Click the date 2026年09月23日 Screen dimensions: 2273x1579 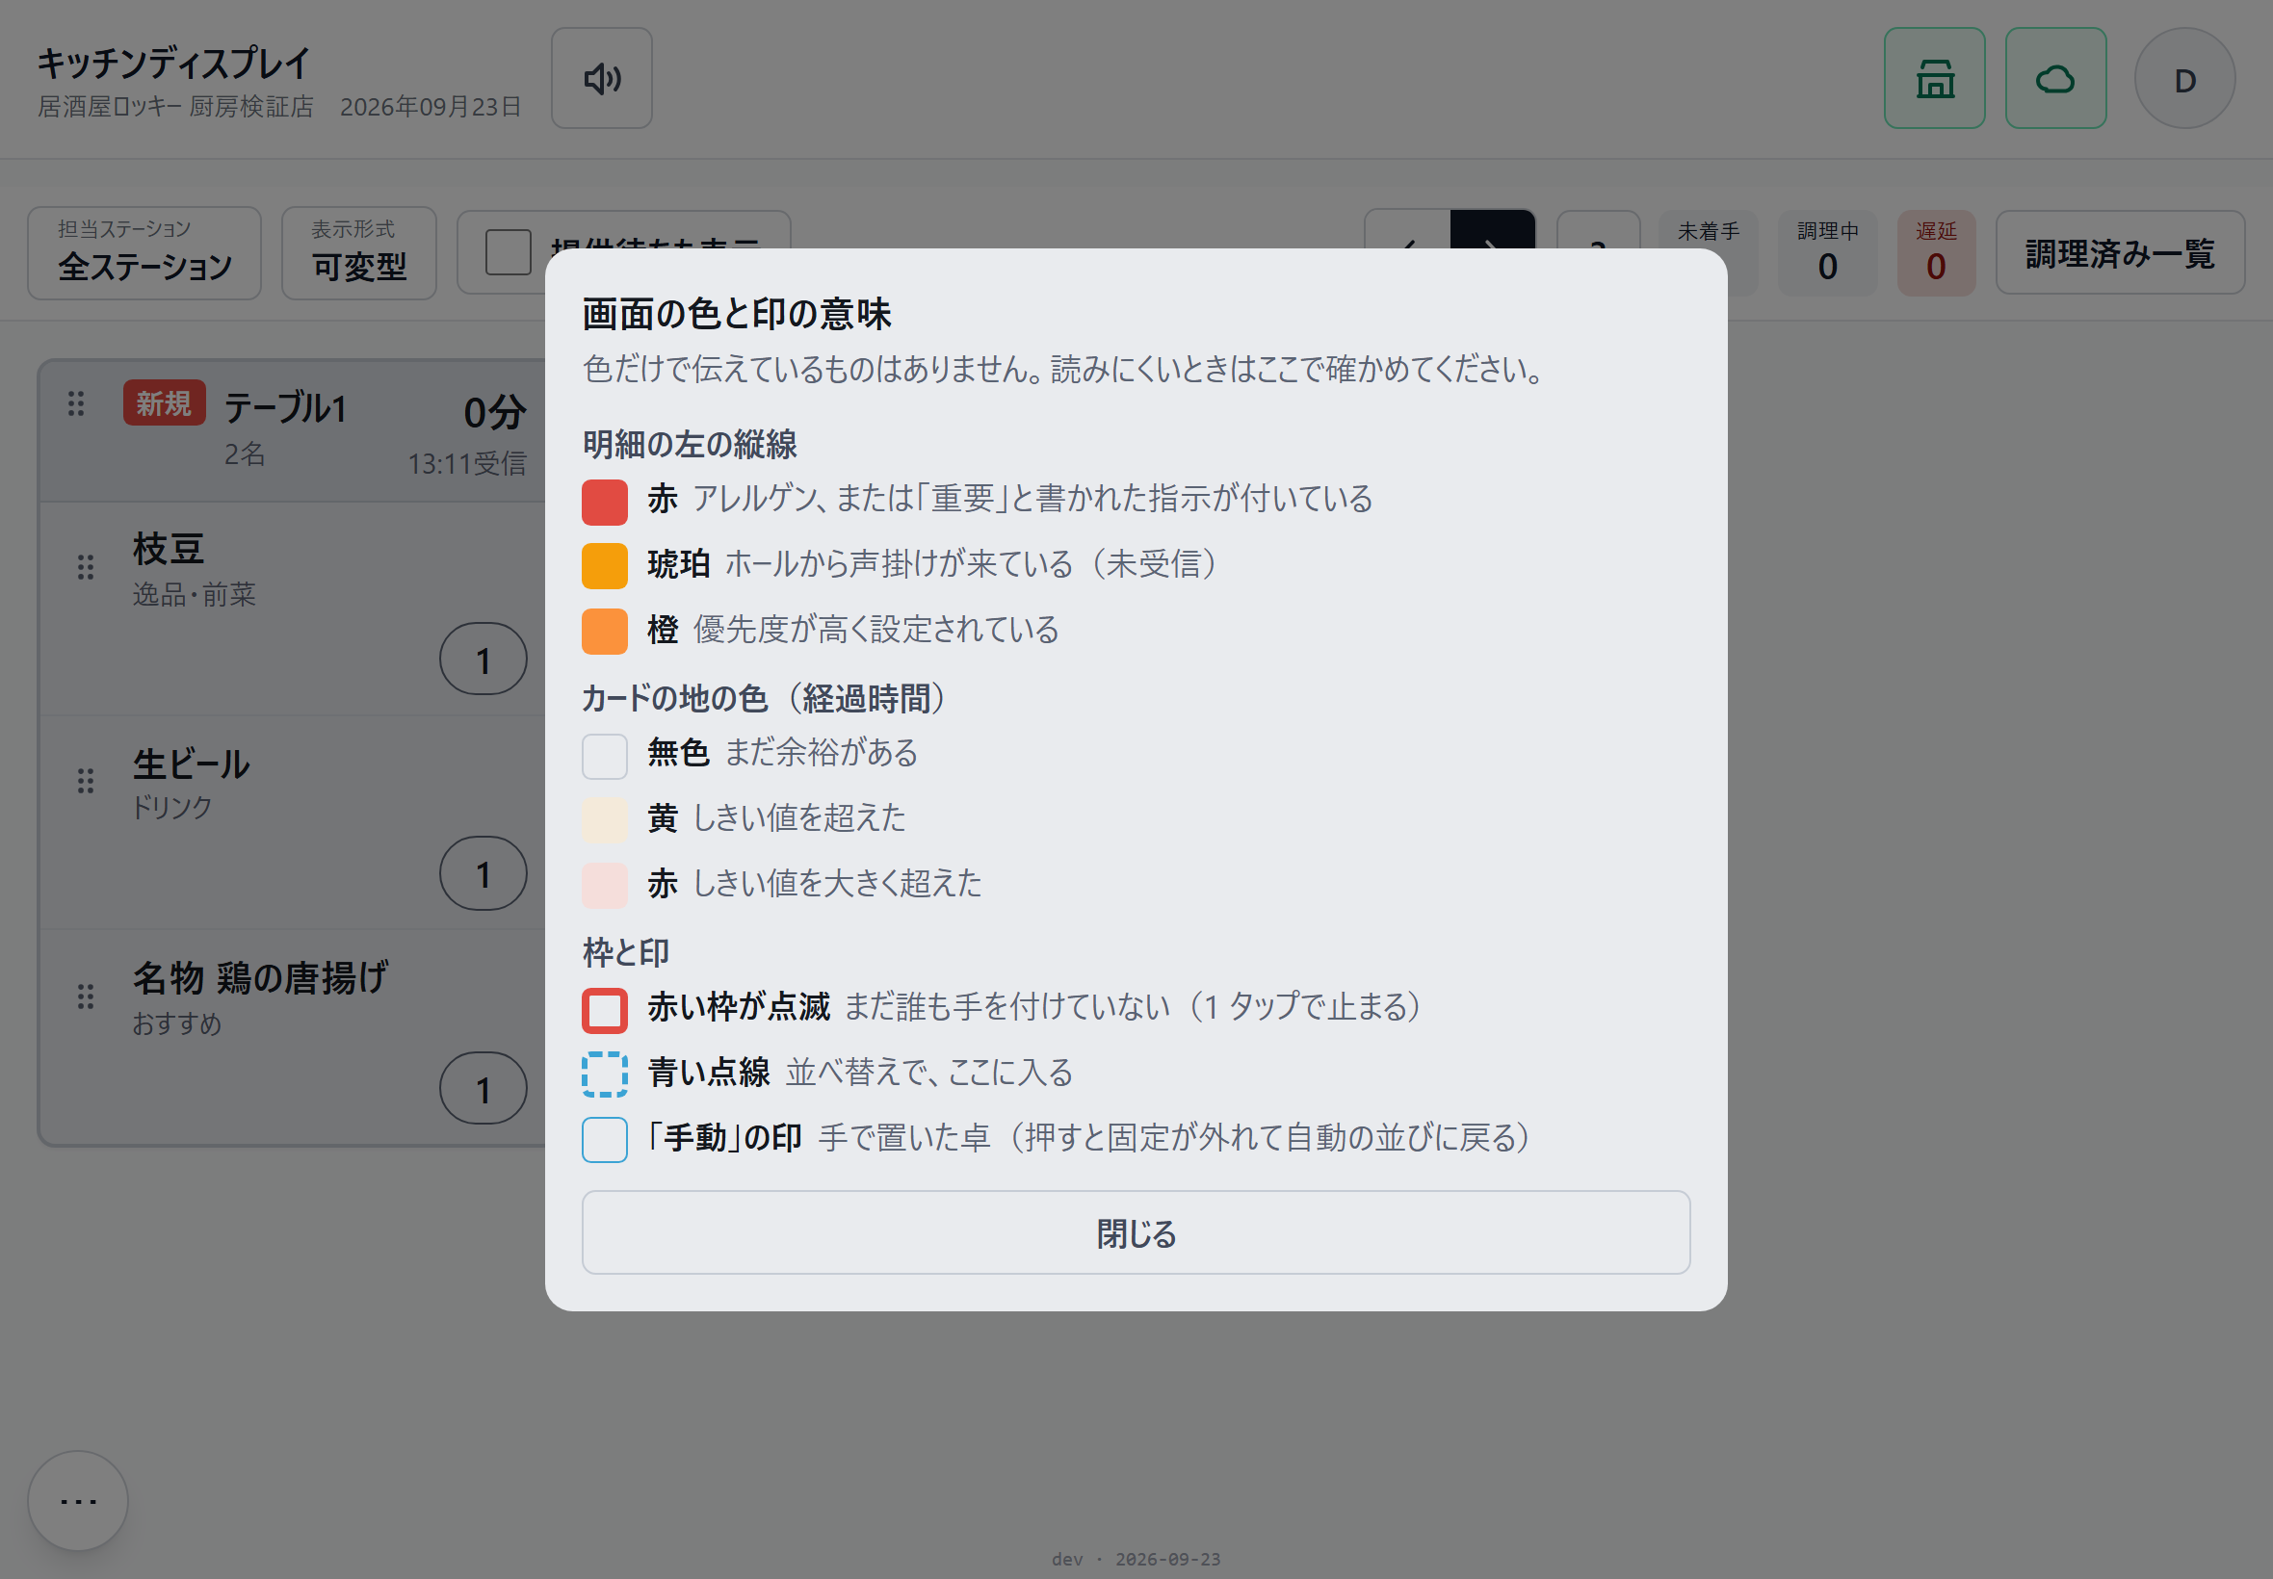tap(431, 107)
